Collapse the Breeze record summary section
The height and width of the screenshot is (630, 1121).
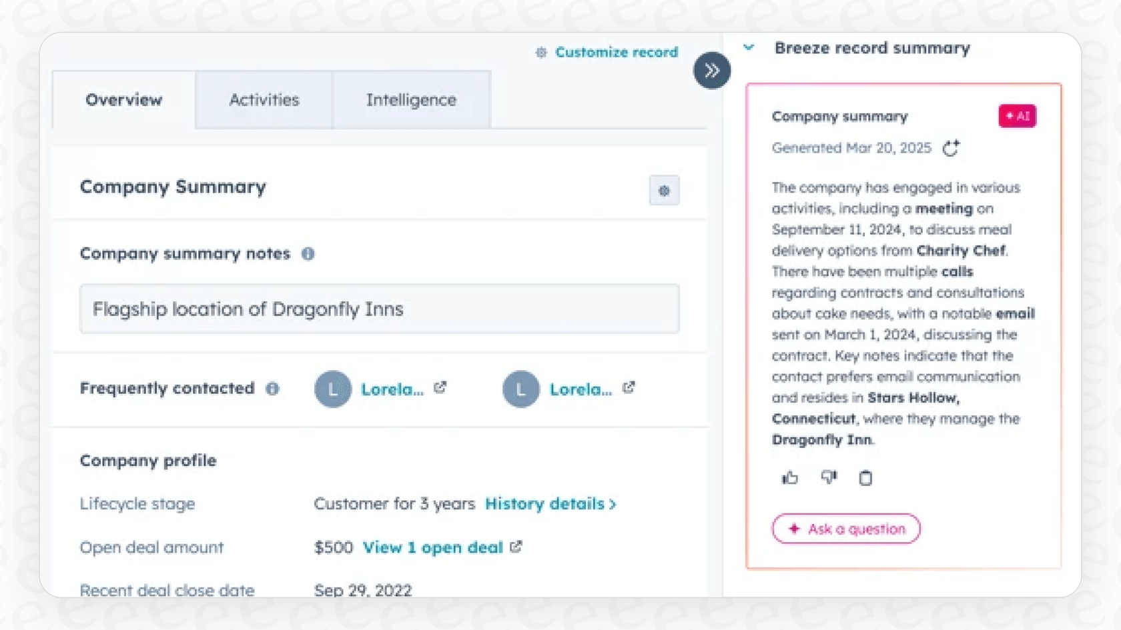coord(748,47)
